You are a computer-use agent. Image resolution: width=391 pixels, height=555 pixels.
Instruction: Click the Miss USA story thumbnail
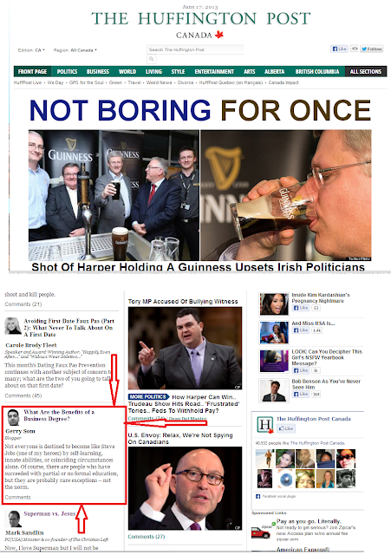point(273,332)
